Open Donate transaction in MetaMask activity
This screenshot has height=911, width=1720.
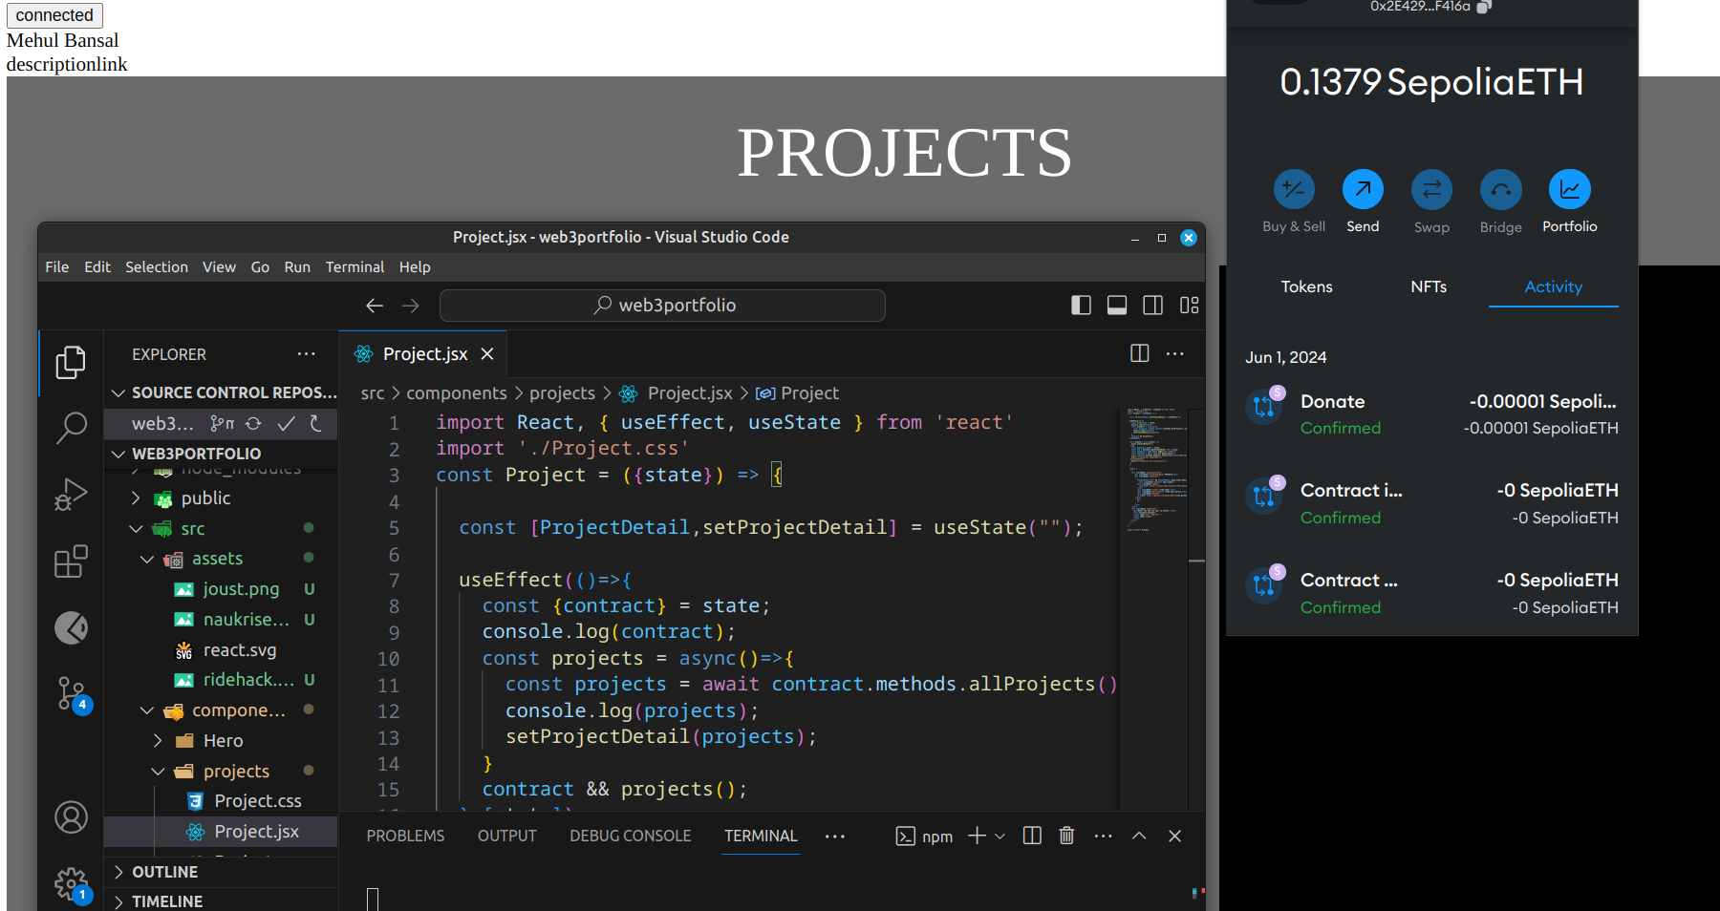1431,414
